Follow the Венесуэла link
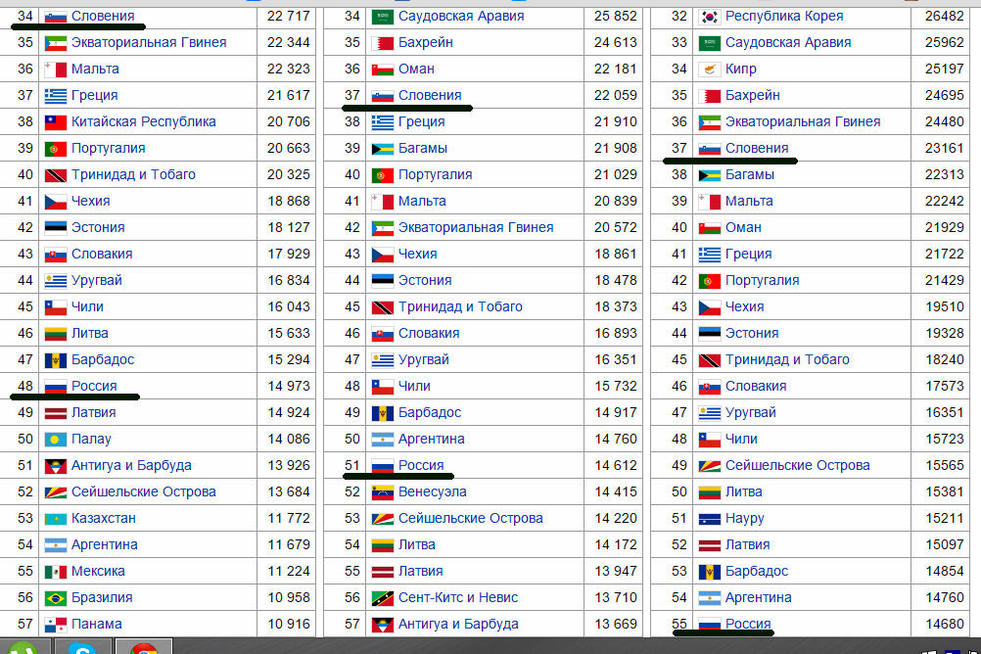981x654 pixels. click(x=432, y=492)
